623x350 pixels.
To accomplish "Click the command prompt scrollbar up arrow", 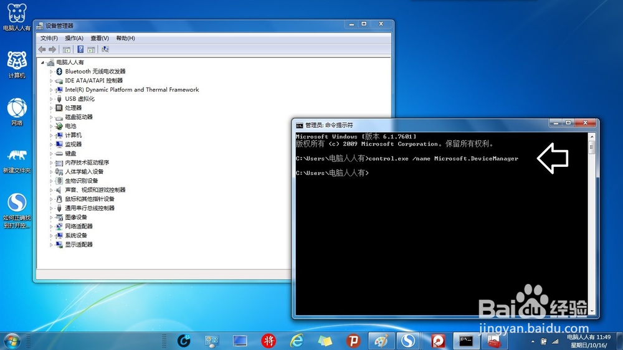I will click(x=592, y=136).
